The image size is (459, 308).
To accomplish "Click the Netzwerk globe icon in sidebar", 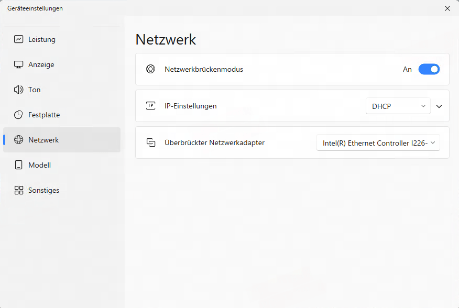I will click(18, 140).
